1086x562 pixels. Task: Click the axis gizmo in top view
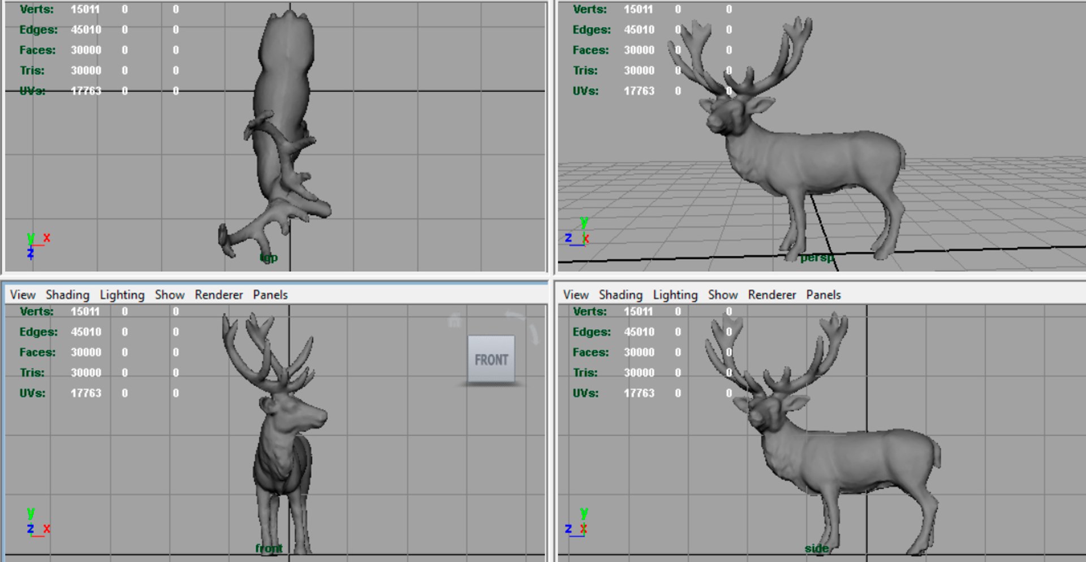click(38, 246)
